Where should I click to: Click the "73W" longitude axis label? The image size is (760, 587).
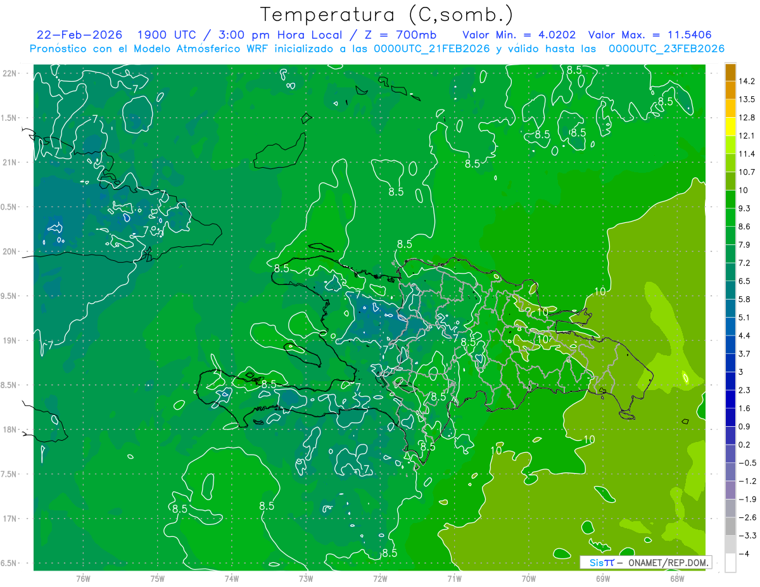(x=306, y=579)
